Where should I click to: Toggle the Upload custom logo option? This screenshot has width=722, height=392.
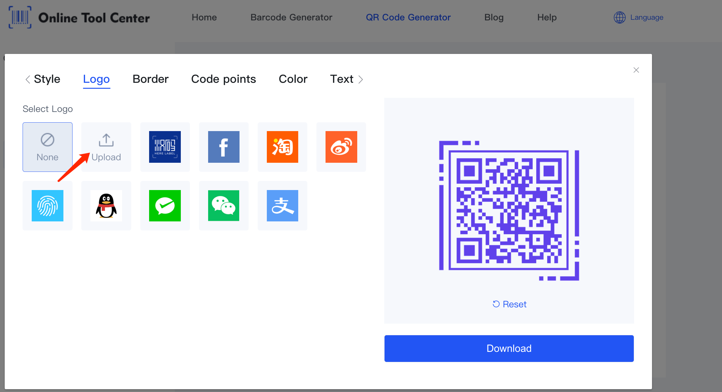coord(106,146)
